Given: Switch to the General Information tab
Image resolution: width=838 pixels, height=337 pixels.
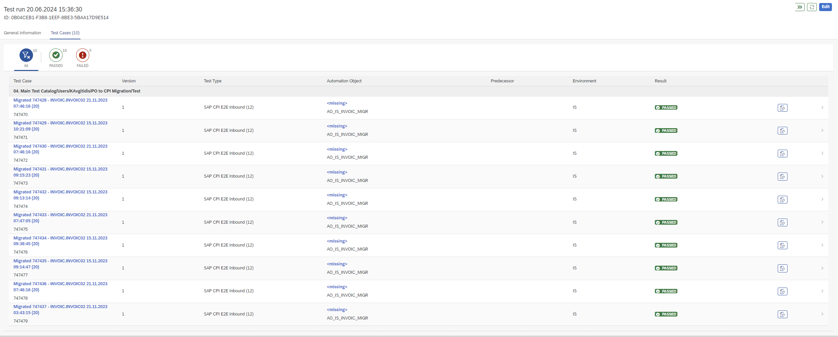Looking at the screenshot, I should coord(23,33).
